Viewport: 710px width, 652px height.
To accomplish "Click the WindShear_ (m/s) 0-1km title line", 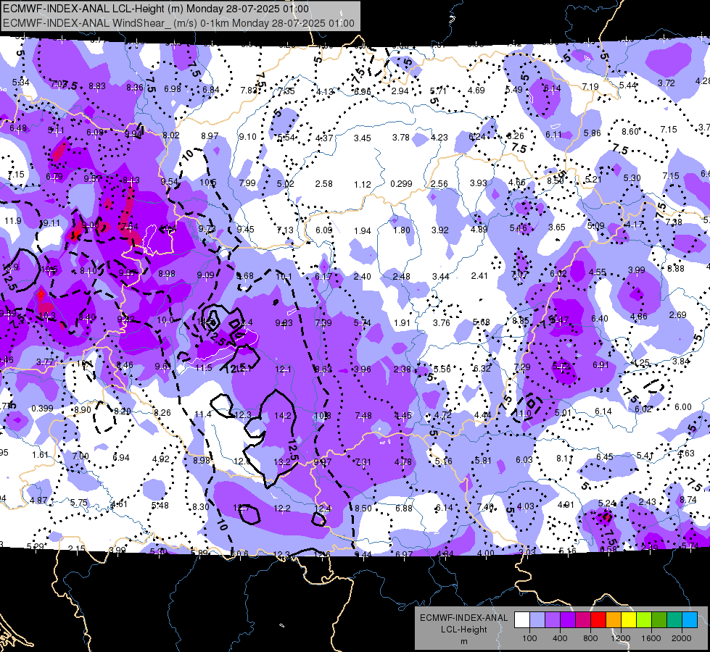I will coord(178,23).
